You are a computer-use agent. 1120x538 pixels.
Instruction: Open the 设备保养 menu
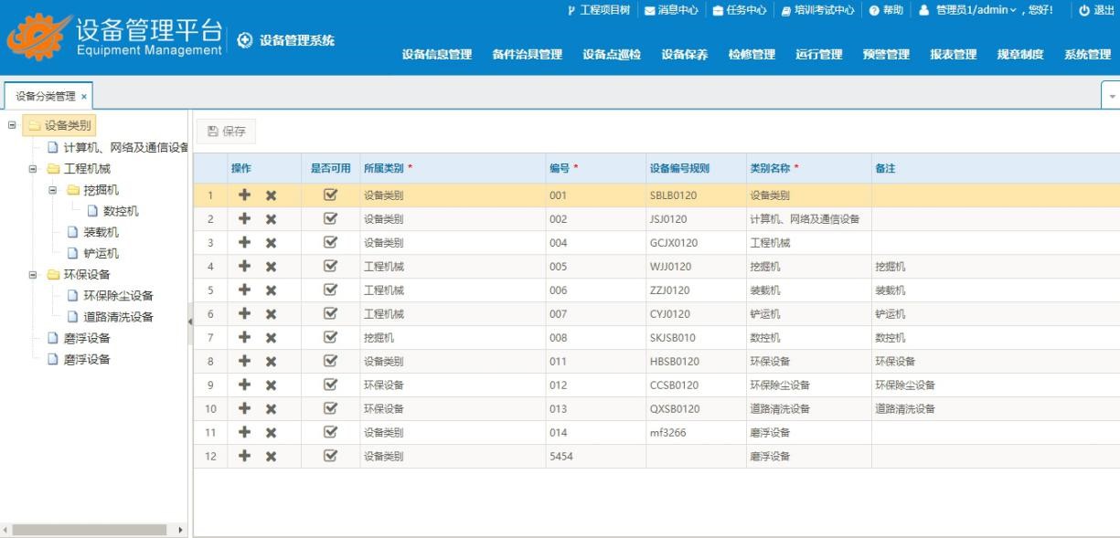click(x=685, y=55)
